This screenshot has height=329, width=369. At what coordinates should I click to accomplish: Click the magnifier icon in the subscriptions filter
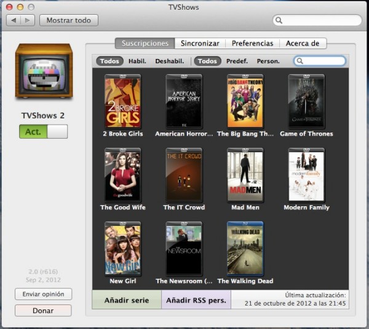coord(300,61)
